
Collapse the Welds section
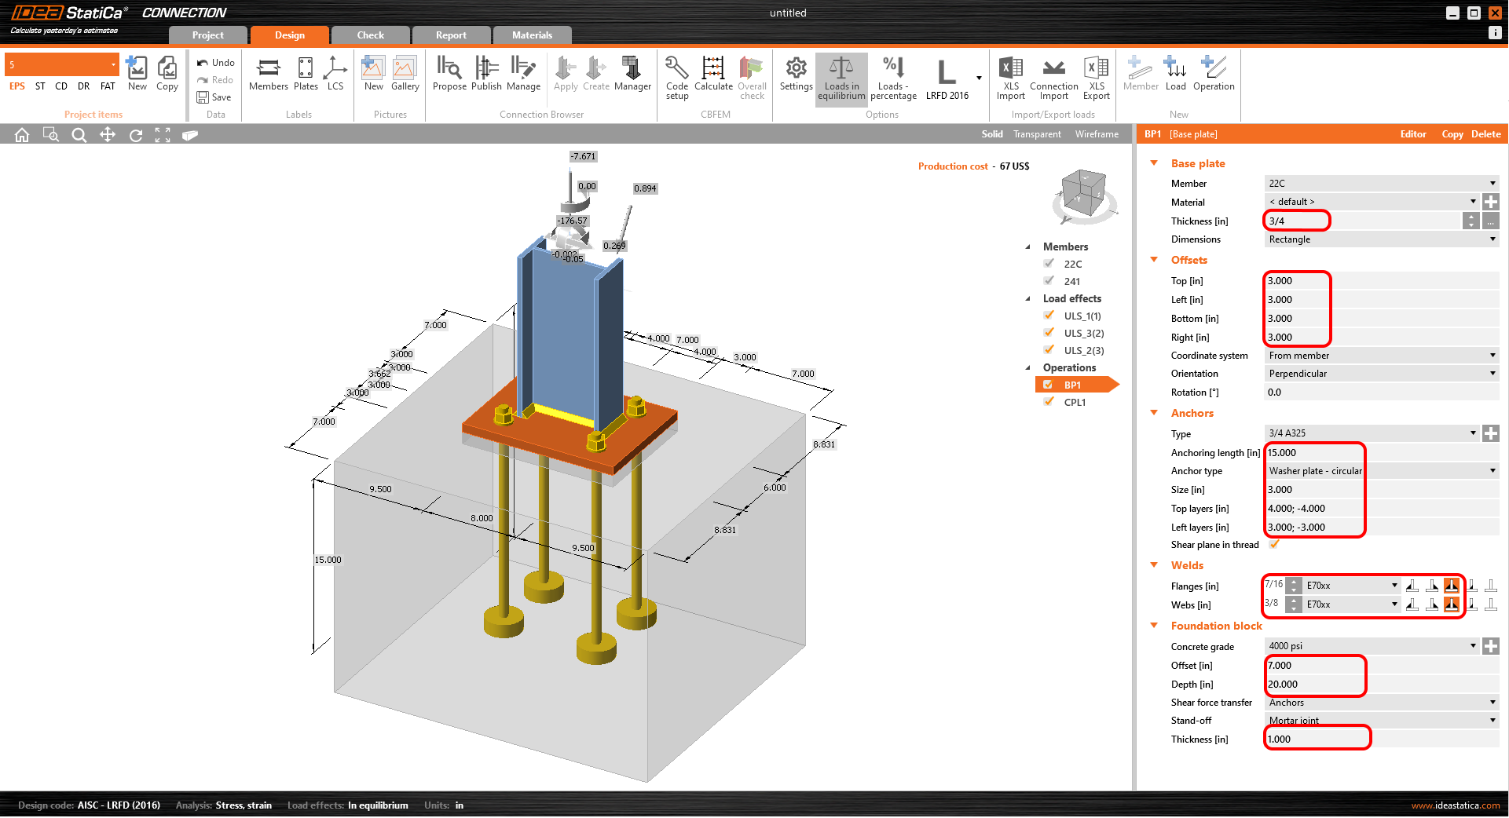[x=1153, y=565]
